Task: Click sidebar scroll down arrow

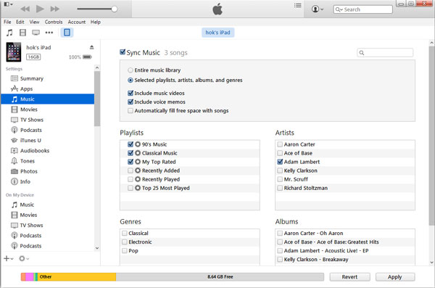Action: (x=97, y=248)
